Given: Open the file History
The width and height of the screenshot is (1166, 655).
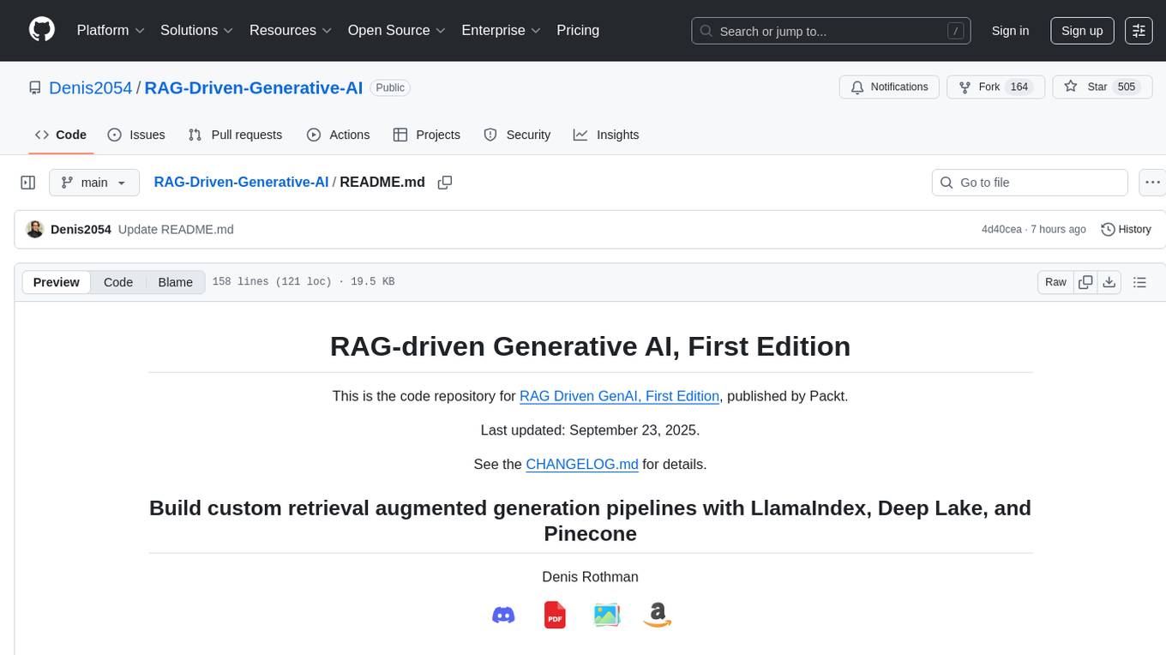Looking at the screenshot, I should 1126,229.
